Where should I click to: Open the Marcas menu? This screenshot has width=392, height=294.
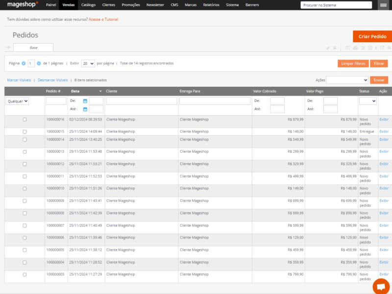click(x=191, y=5)
